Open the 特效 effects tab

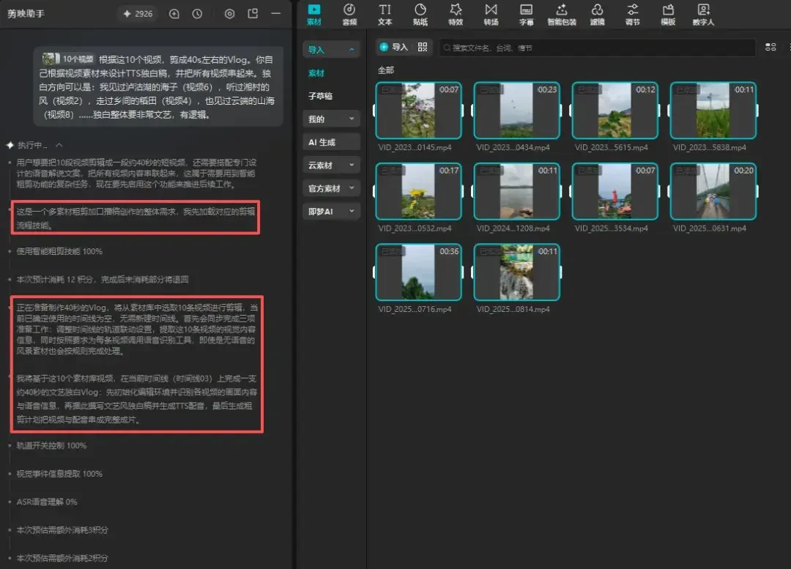point(456,14)
